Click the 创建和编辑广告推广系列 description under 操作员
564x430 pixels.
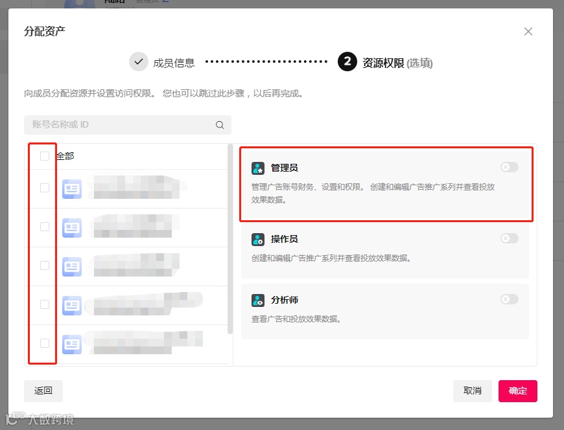(x=331, y=258)
